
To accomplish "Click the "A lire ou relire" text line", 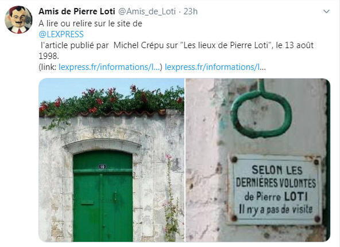I will coord(90,23).
